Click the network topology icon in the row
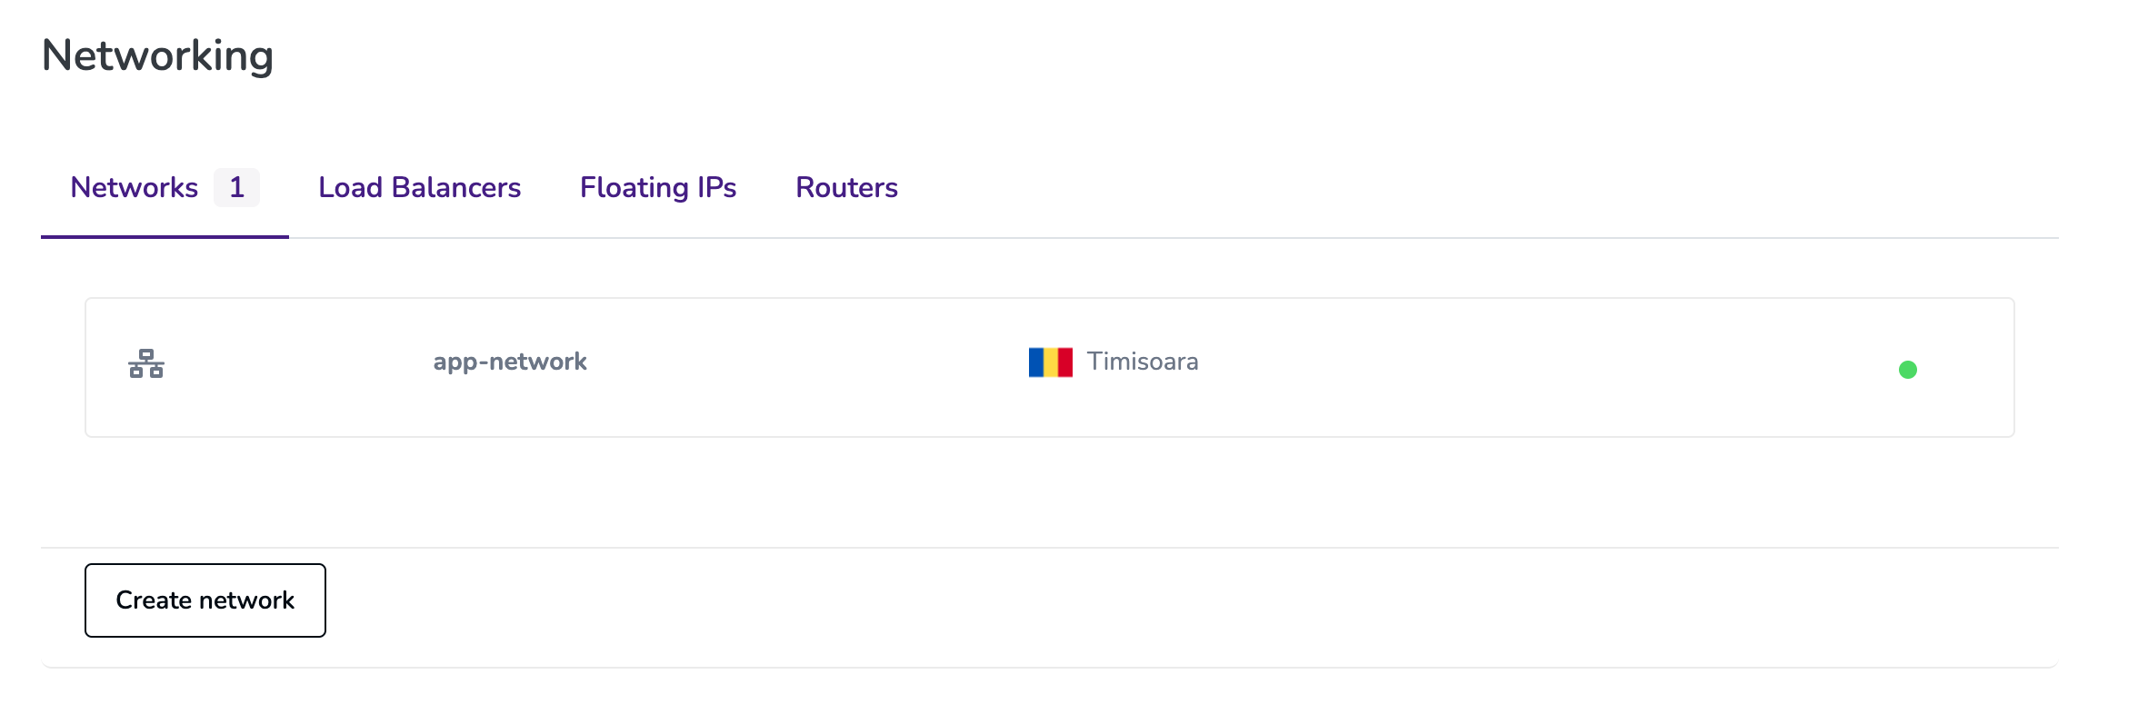This screenshot has width=2138, height=714. [146, 363]
